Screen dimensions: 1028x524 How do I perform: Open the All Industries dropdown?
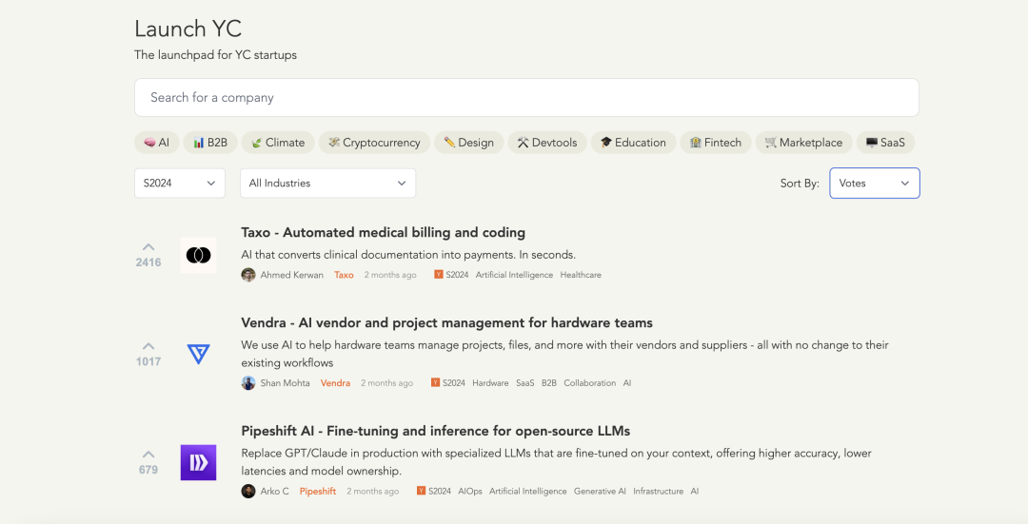[x=327, y=184]
